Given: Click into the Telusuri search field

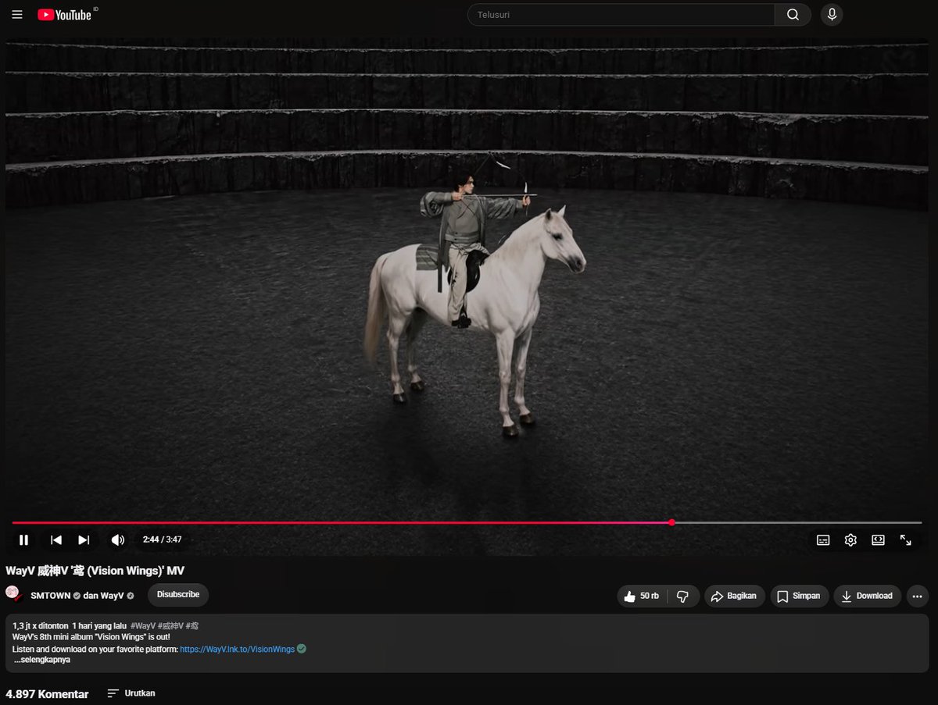Looking at the screenshot, I should (x=621, y=15).
